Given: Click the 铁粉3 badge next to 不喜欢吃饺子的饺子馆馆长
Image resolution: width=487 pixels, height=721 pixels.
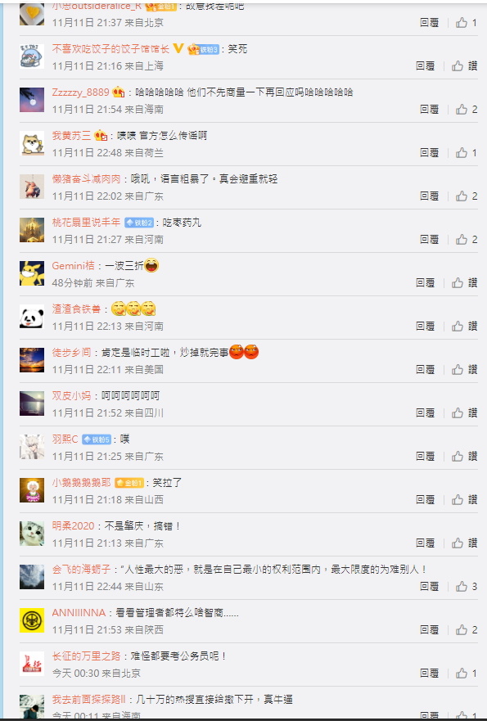Looking at the screenshot, I should tap(203, 49).
